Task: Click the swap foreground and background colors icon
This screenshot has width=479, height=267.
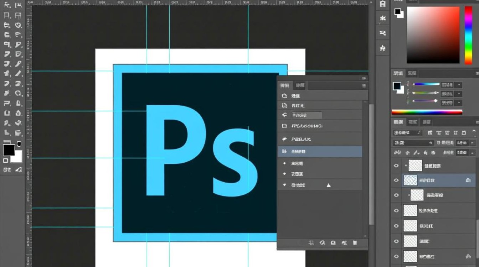Action: [19, 144]
